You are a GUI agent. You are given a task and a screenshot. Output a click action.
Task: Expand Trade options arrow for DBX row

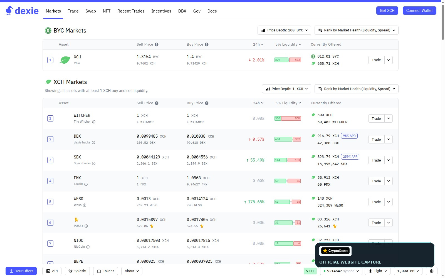(389, 139)
